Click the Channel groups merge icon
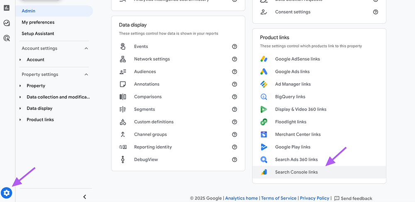 point(123,135)
